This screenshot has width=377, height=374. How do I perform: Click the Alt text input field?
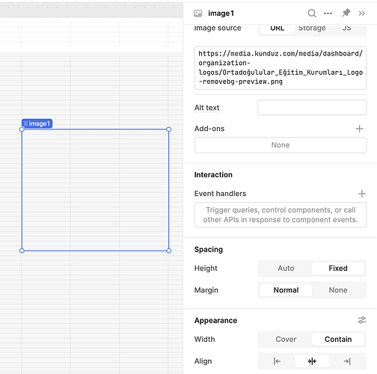pos(312,108)
